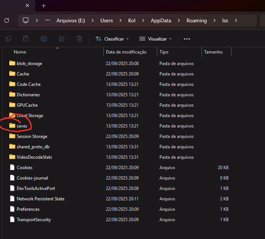Image resolution: width=265 pixels, height=239 pixels.
Task: Select the Preferences file
Action: click(x=28, y=209)
